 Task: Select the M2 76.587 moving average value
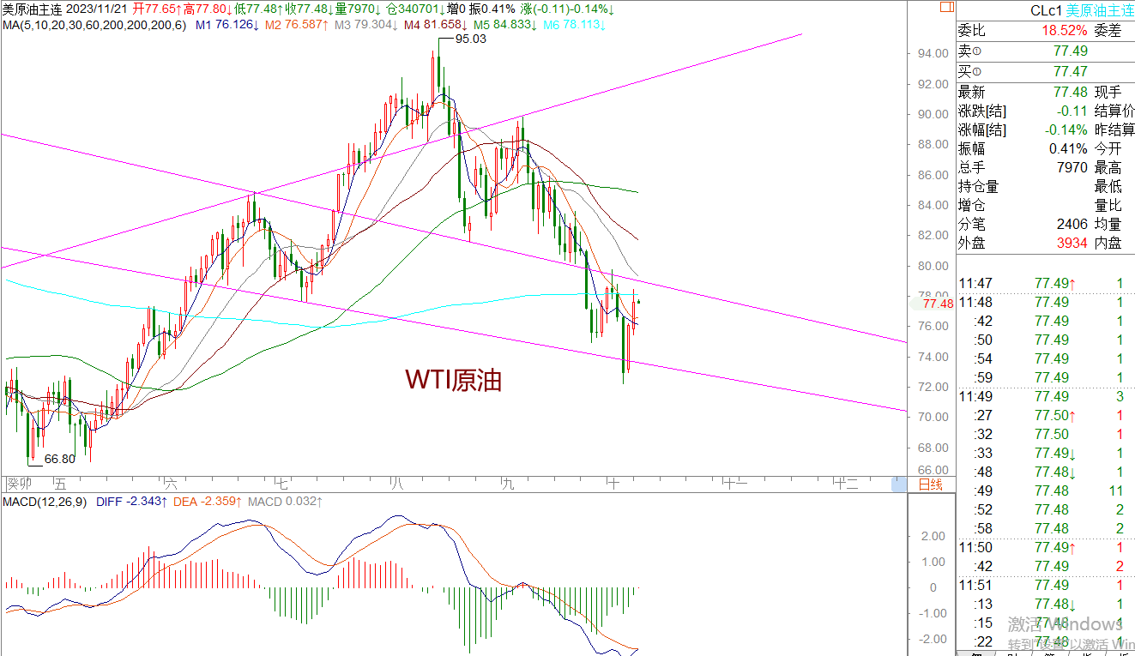(x=296, y=25)
